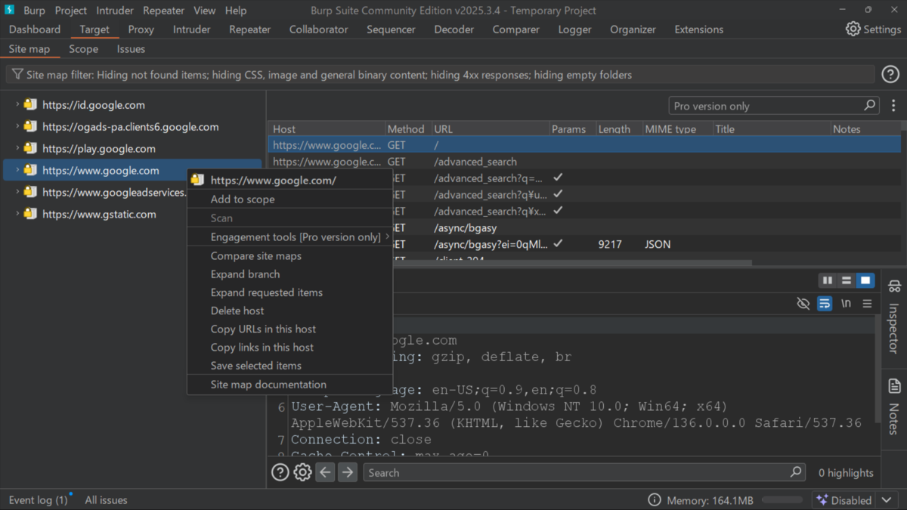
Task: Open Settings via the gear icon
Action: pyautogui.click(x=853, y=29)
